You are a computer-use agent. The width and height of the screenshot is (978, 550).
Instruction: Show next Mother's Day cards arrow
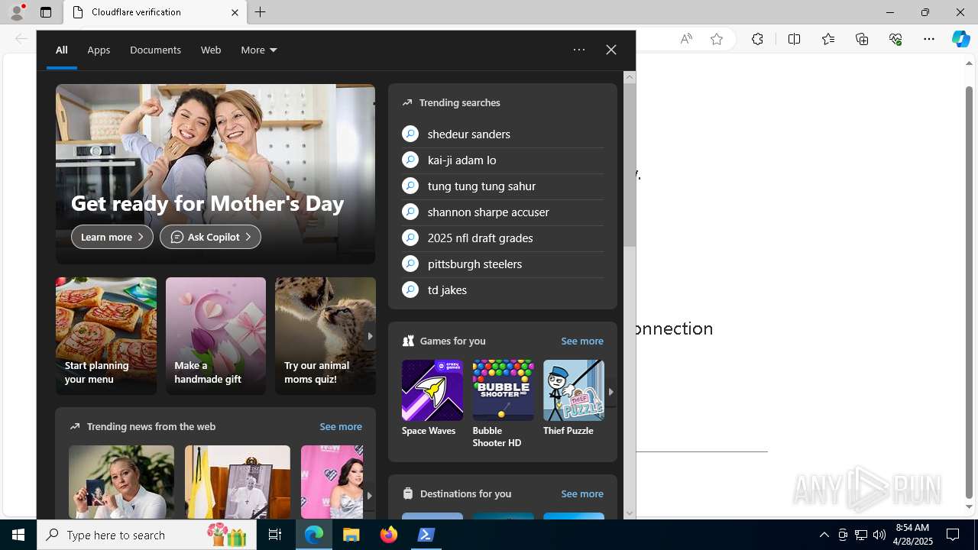pyautogui.click(x=370, y=336)
